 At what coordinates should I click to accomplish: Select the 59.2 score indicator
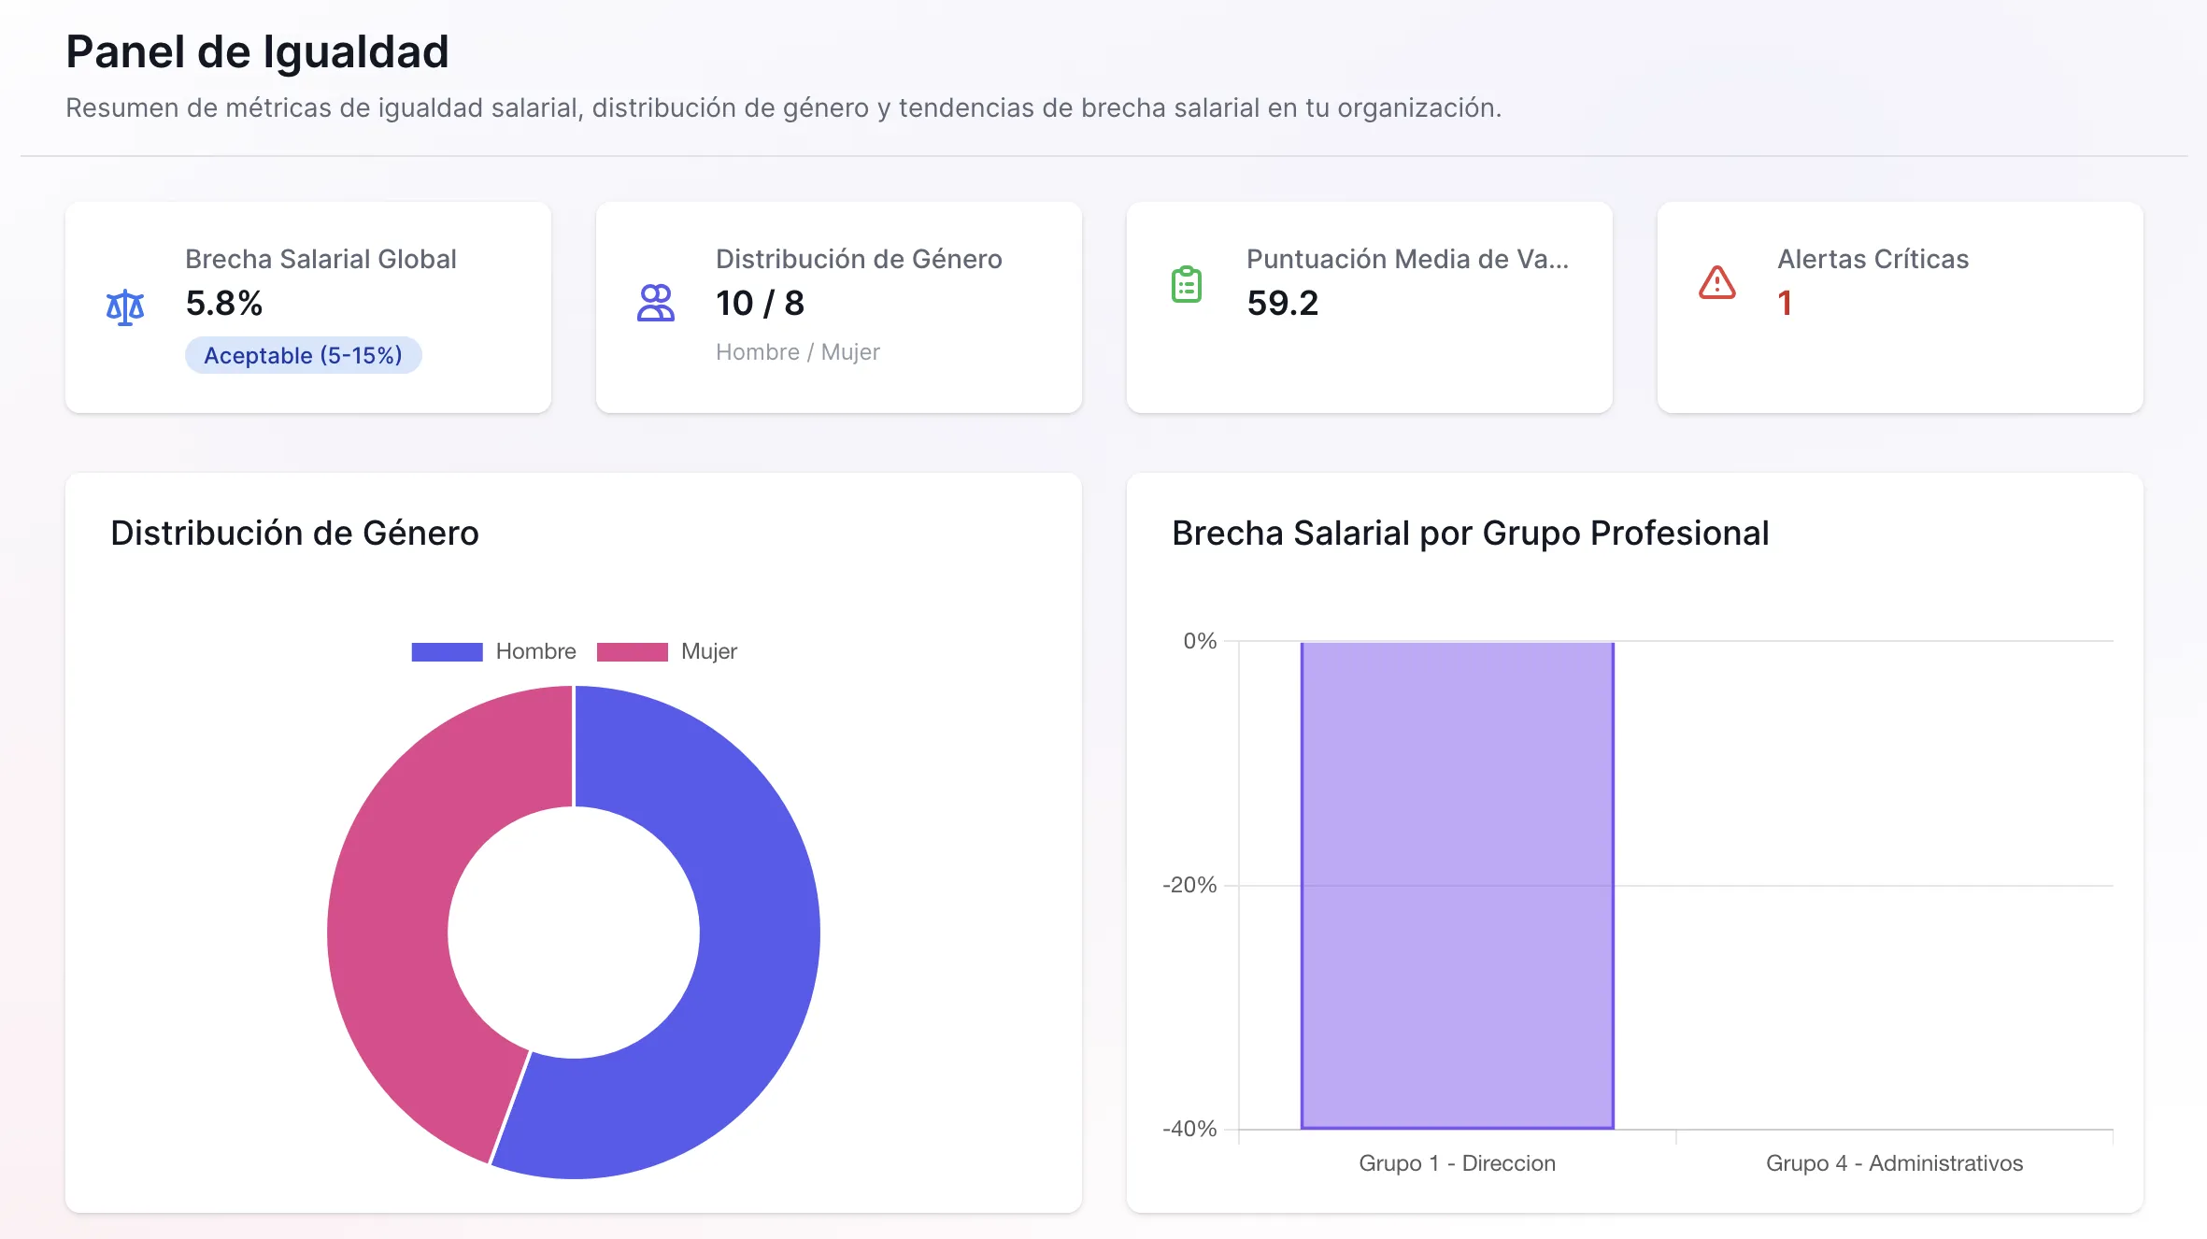click(1284, 303)
